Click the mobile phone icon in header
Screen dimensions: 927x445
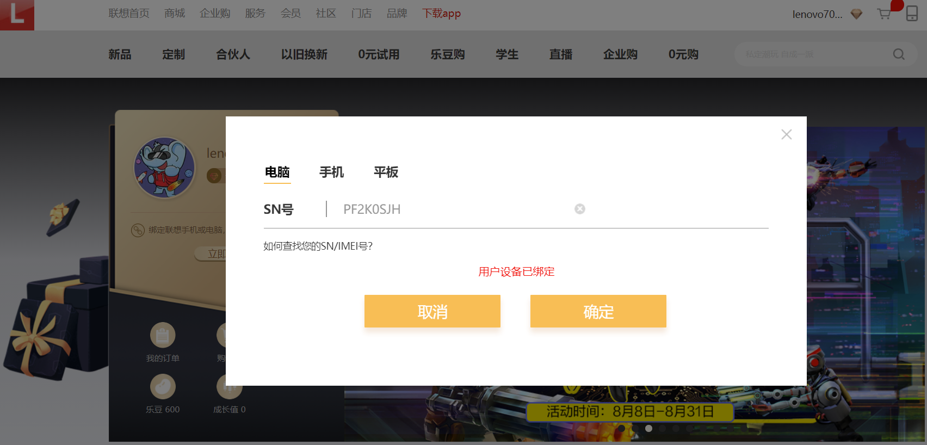click(912, 13)
